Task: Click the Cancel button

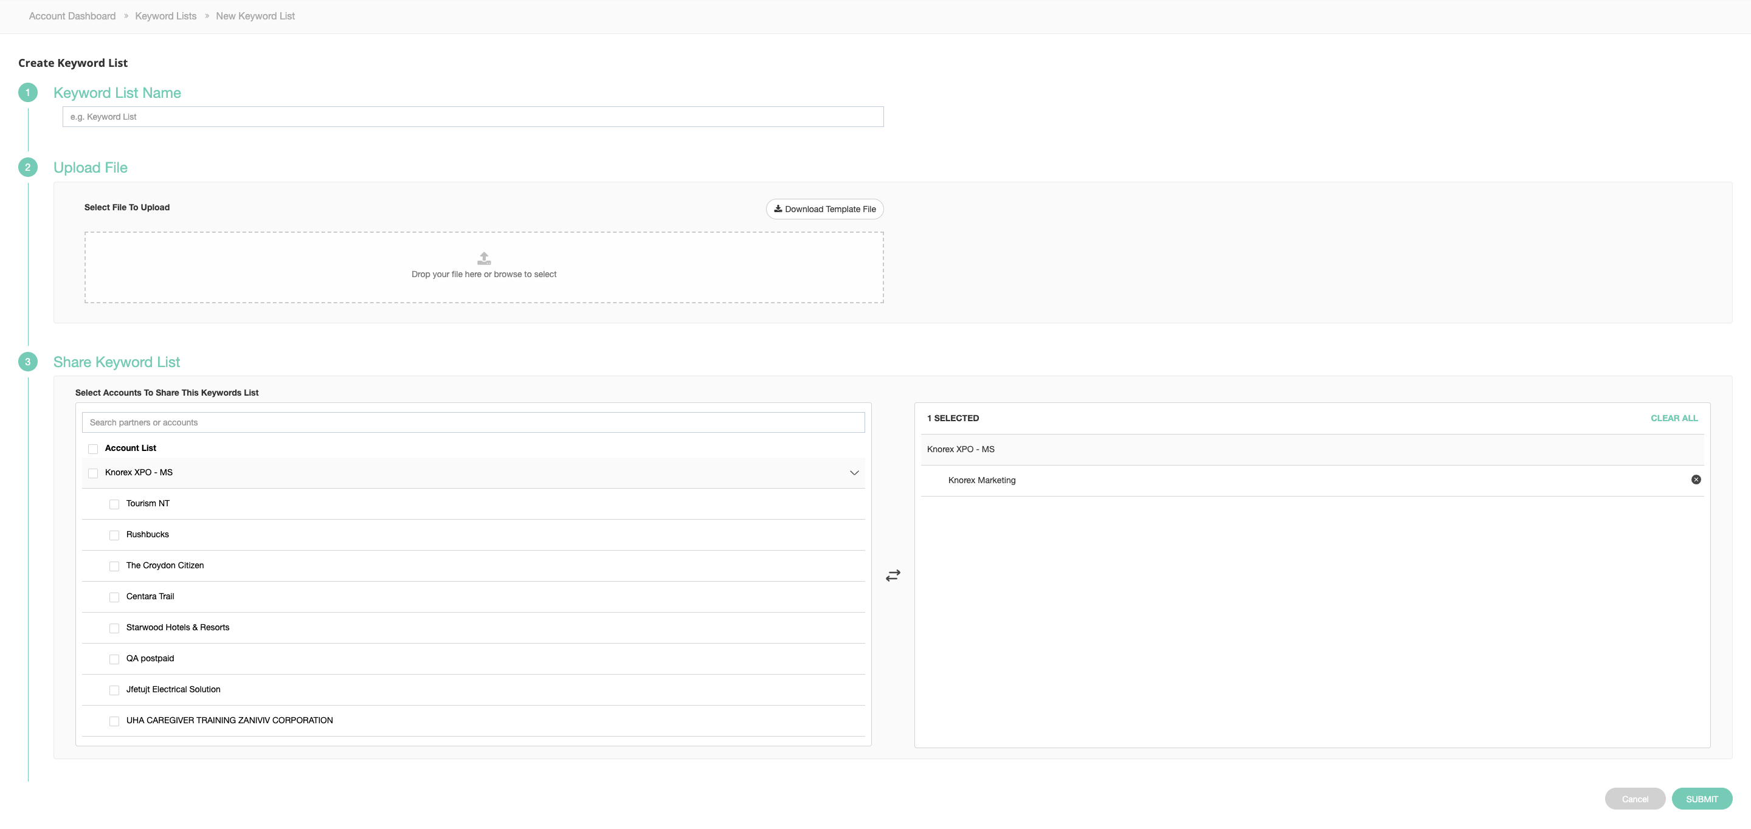Action: [x=1634, y=799]
